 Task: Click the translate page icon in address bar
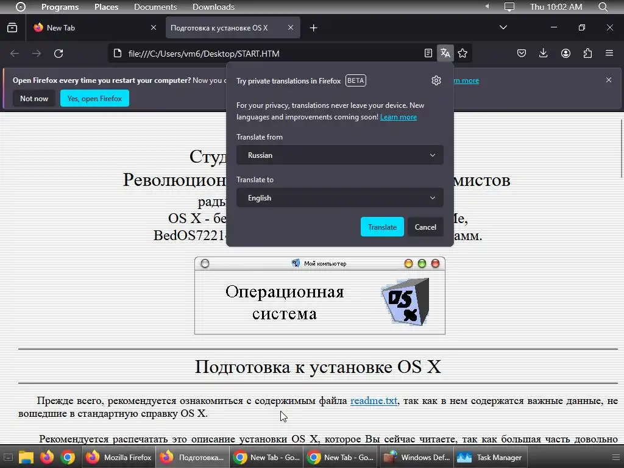pyautogui.click(x=445, y=53)
